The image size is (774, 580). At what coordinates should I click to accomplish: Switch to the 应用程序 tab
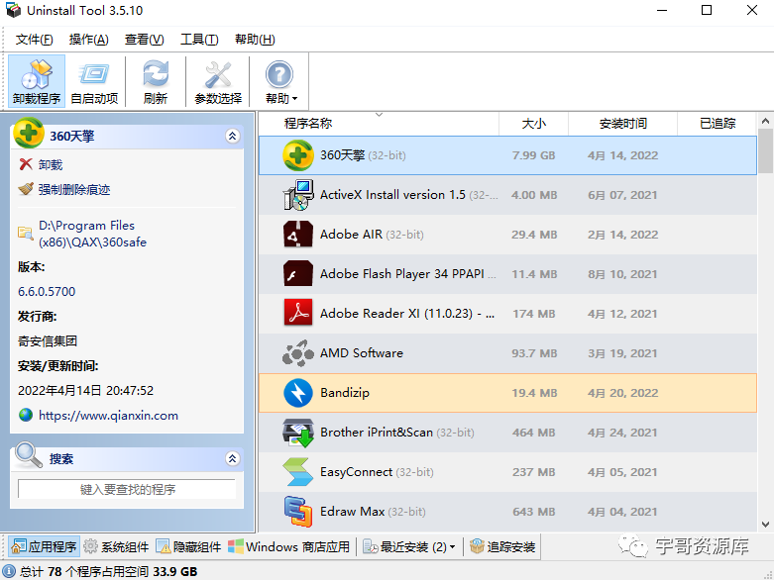44,546
